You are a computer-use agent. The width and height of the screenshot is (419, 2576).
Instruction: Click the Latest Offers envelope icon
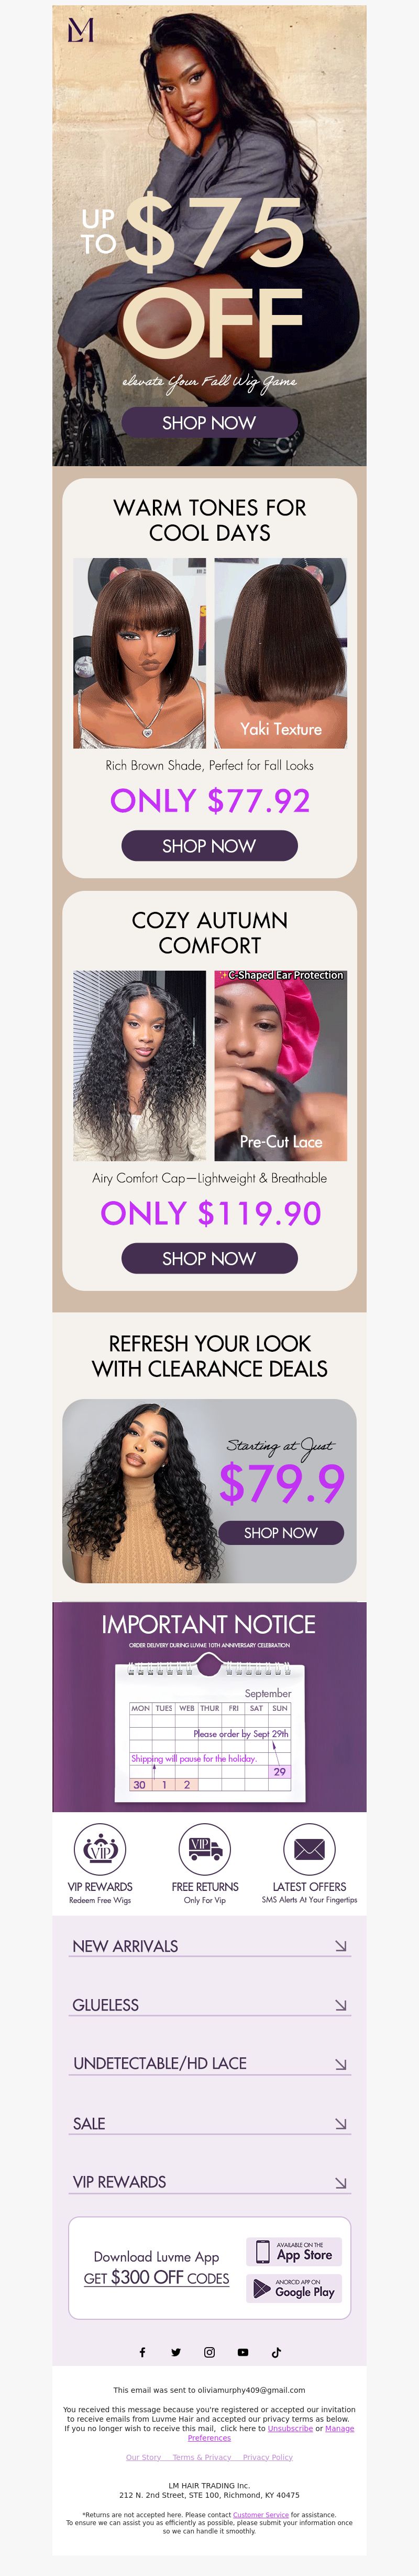(x=309, y=1849)
